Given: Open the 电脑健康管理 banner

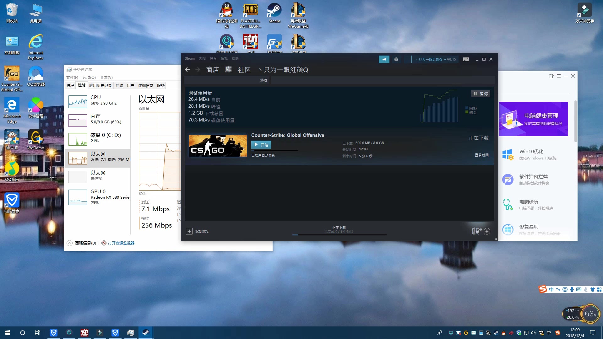Looking at the screenshot, I should coord(534,119).
